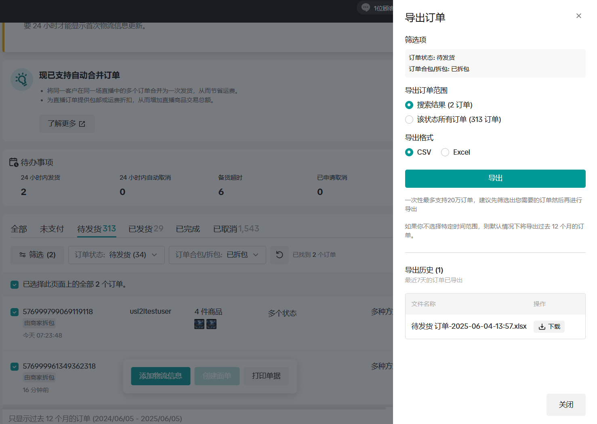Click the green 导出 button

[x=495, y=178]
